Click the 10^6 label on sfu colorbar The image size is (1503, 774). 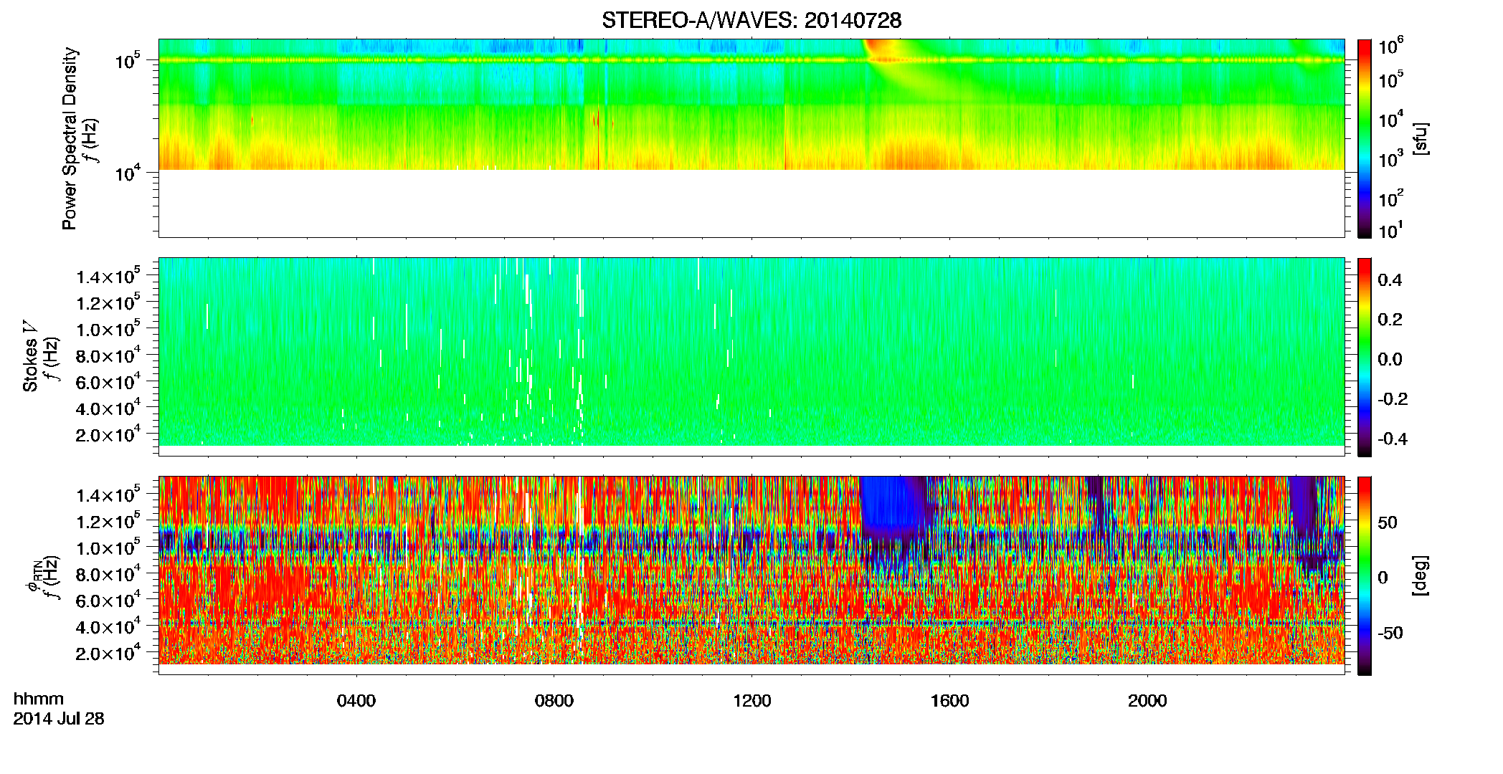[x=1390, y=47]
